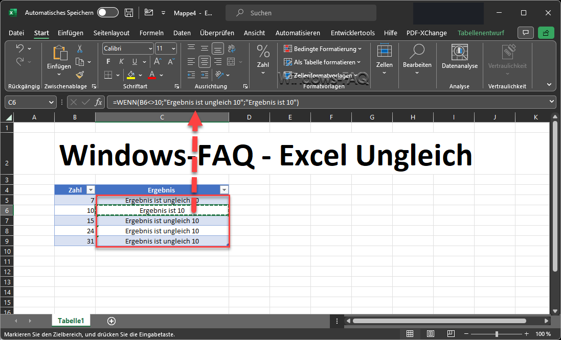Align text right in Ausrichtung
The width and height of the screenshot is (561, 340).
point(217,62)
